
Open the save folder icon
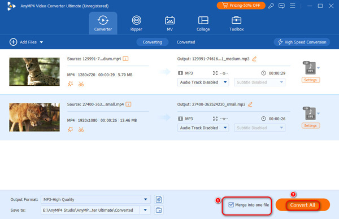coord(159,210)
